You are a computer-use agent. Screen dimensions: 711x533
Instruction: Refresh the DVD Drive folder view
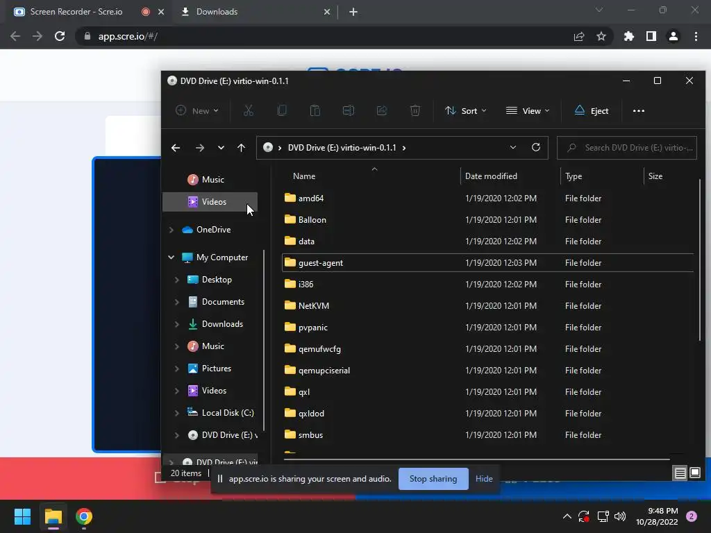pyautogui.click(x=535, y=147)
